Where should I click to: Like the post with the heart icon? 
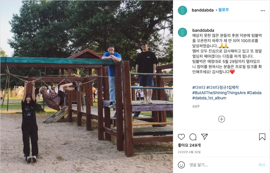point(181,137)
